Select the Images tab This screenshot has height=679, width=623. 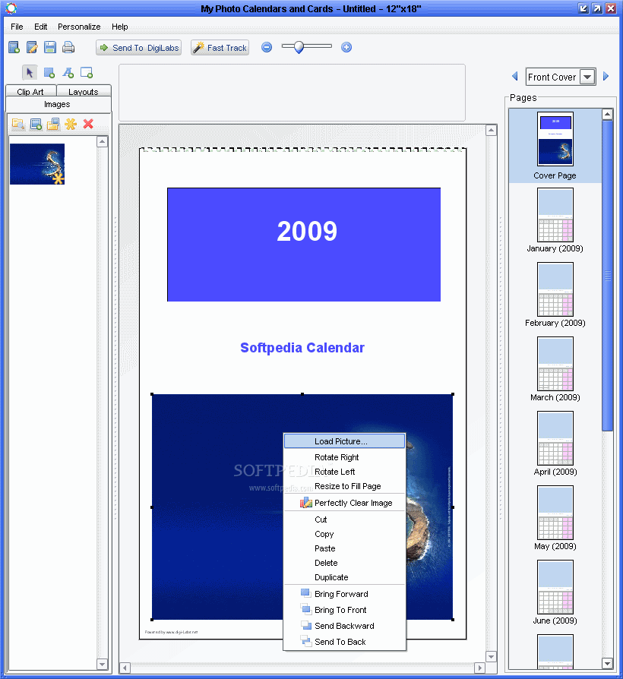tap(57, 104)
